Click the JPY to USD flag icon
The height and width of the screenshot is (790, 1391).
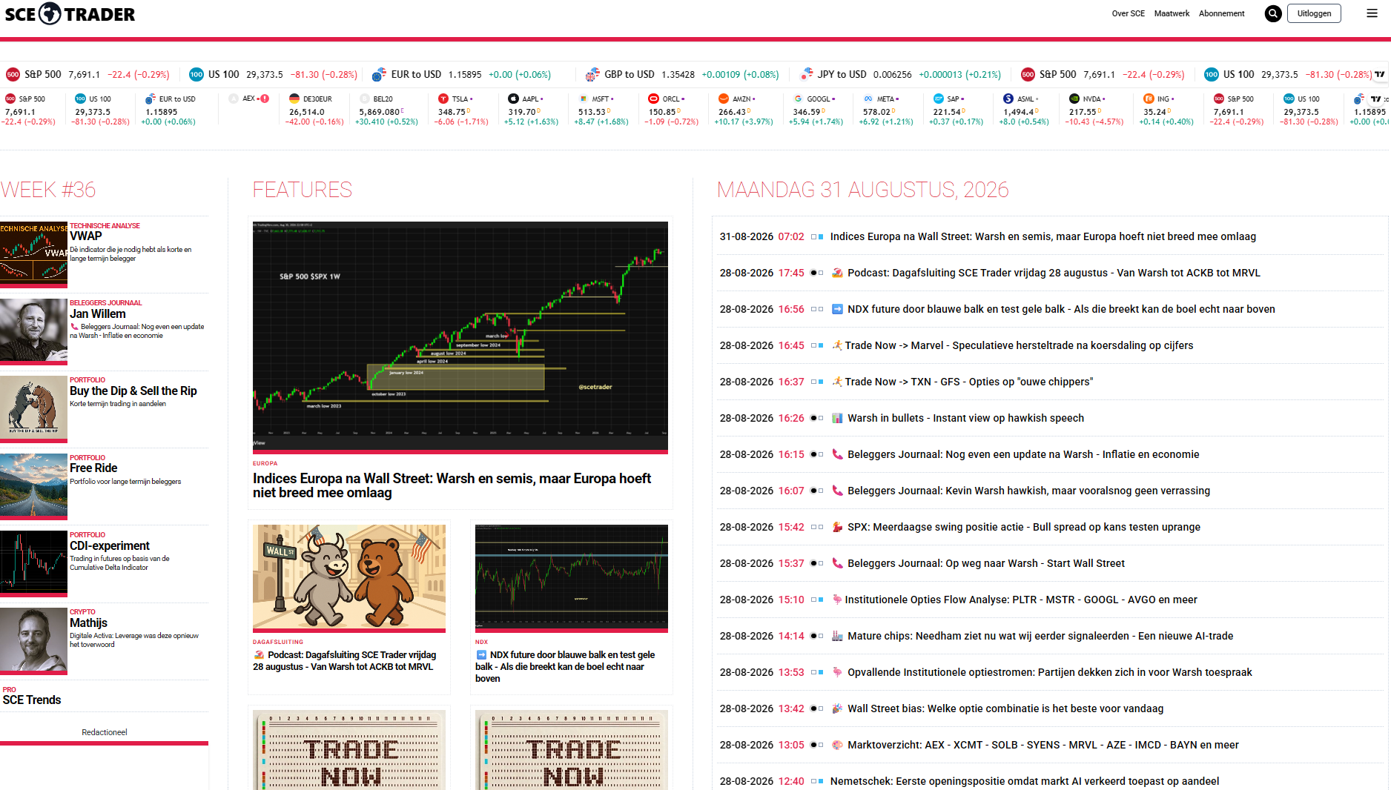click(807, 74)
